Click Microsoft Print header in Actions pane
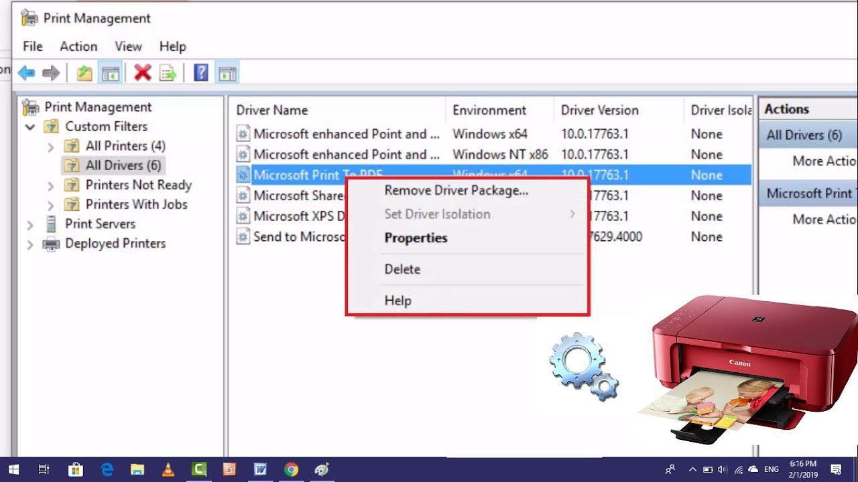 point(808,193)
